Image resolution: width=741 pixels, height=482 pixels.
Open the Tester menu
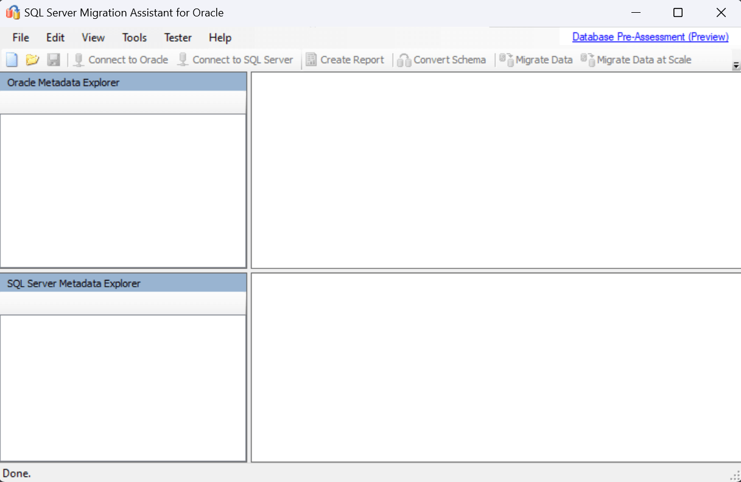pyautogui.click(x=178, y=38)
